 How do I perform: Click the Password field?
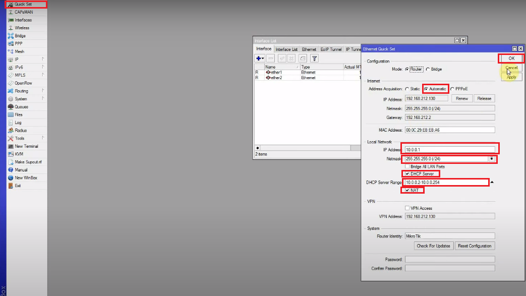pyautogui.click(x=450, y=259)
